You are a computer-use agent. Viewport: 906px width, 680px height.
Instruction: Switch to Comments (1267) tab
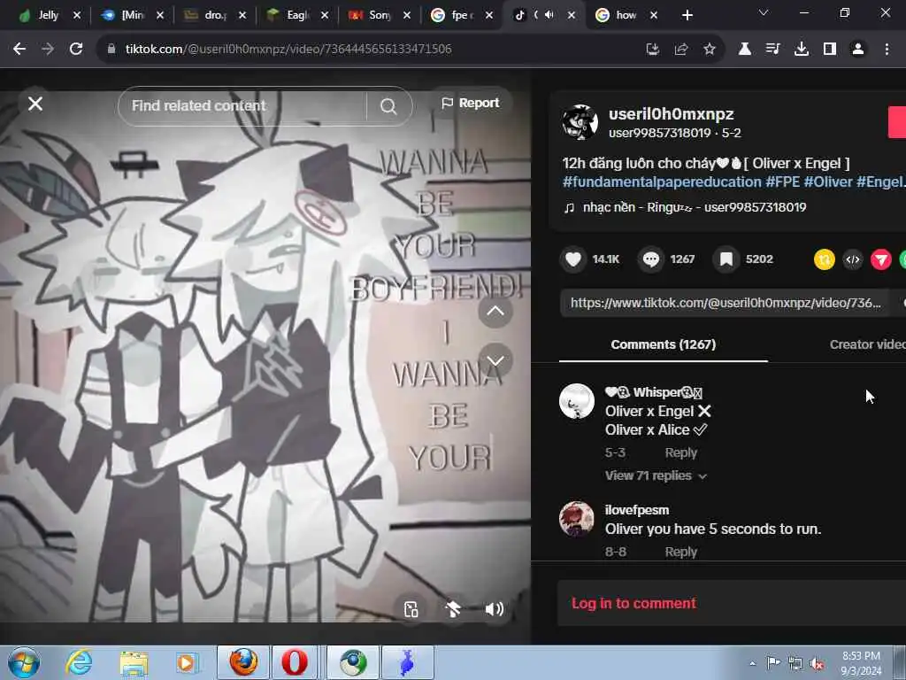664,344
